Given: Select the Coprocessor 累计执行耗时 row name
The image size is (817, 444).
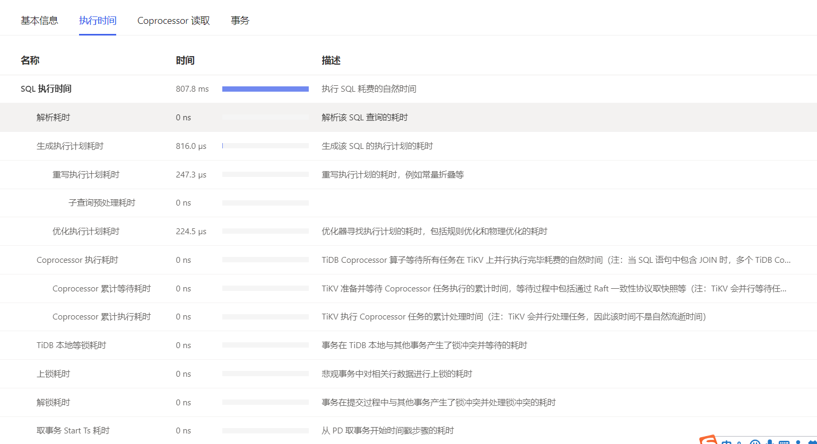Looking at the screenshot, I should [x=102, y=317].
